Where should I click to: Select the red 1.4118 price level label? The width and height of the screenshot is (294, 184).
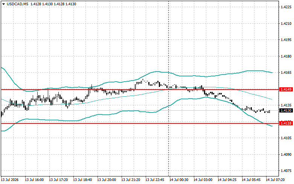[x=286, y=123]
